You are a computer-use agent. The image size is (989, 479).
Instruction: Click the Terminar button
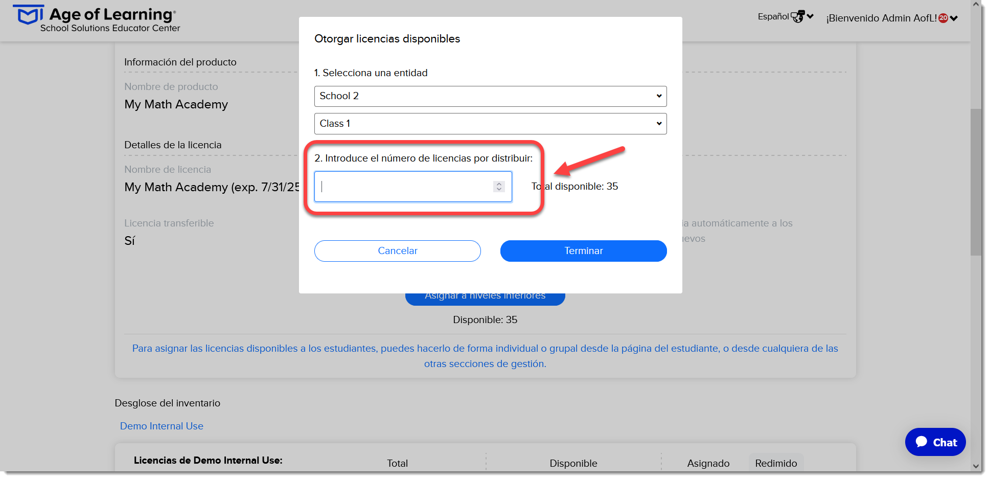[x=583, y=251]
